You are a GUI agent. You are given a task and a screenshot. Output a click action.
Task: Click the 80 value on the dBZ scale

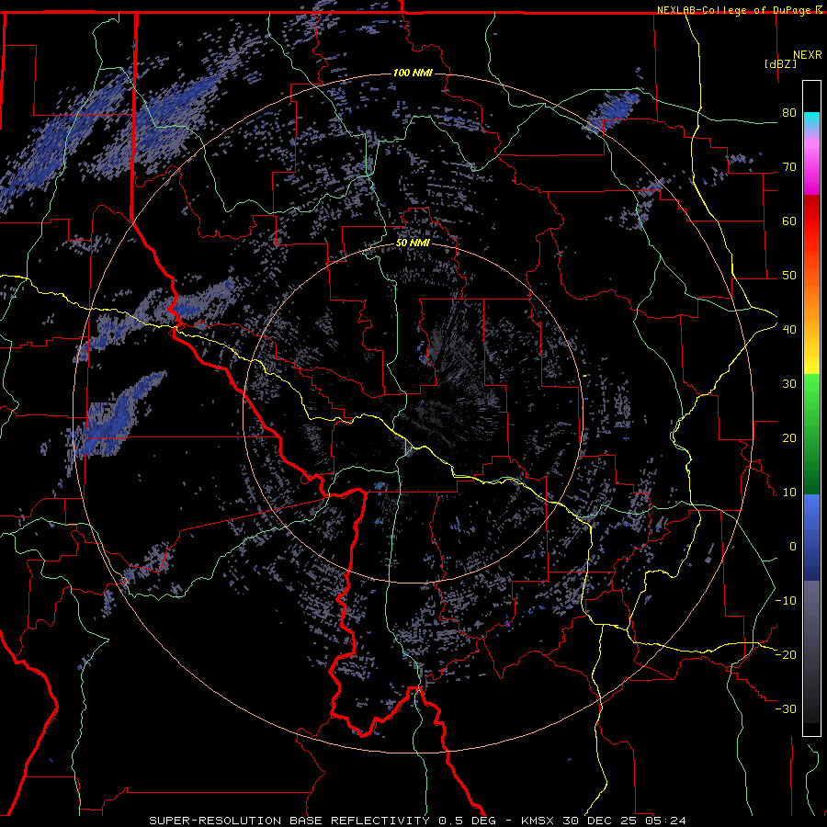[789, 113]
